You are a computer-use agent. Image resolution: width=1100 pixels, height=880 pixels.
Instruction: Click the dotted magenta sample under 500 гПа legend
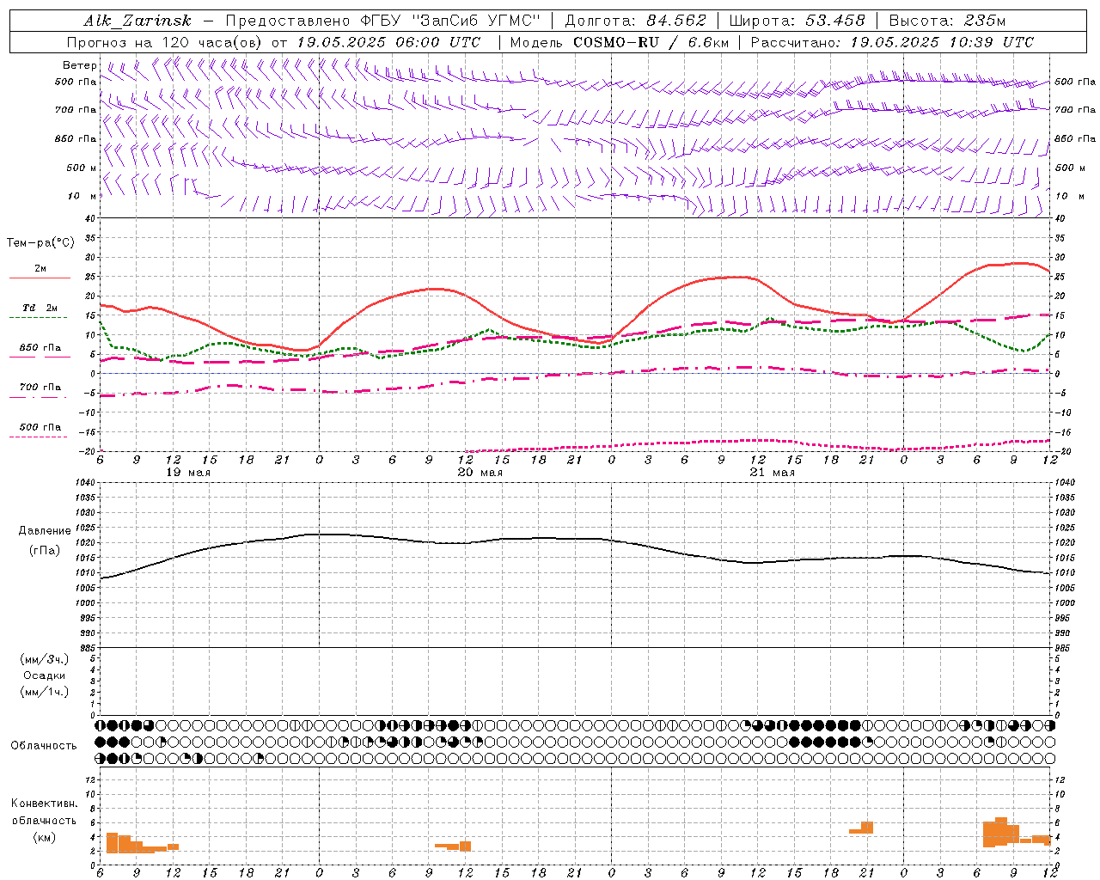tap(38, 437)
